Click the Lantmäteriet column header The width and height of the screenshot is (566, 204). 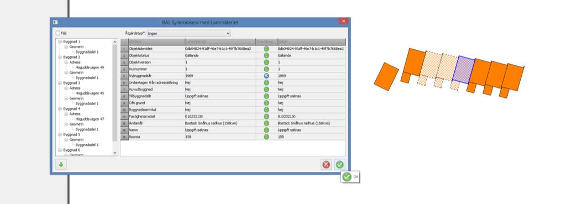click(x=220, y=42)
